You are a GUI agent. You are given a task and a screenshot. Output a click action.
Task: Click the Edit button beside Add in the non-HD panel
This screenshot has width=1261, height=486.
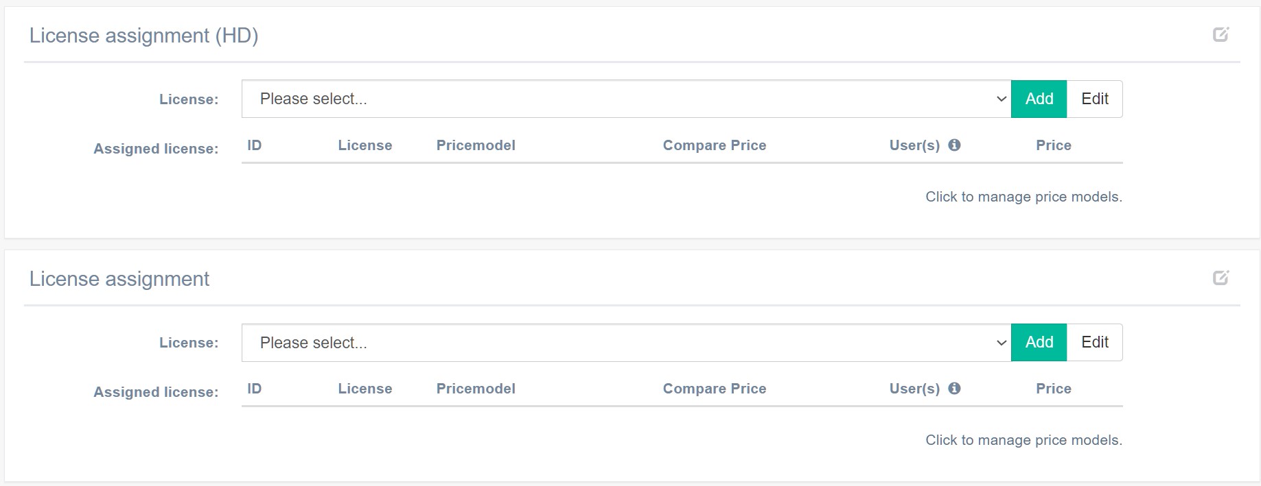click(x=1094, y=342)
